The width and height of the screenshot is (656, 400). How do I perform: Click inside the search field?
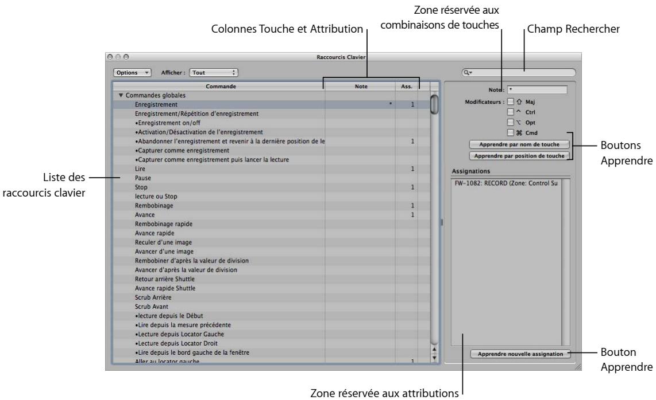[519, 73]
